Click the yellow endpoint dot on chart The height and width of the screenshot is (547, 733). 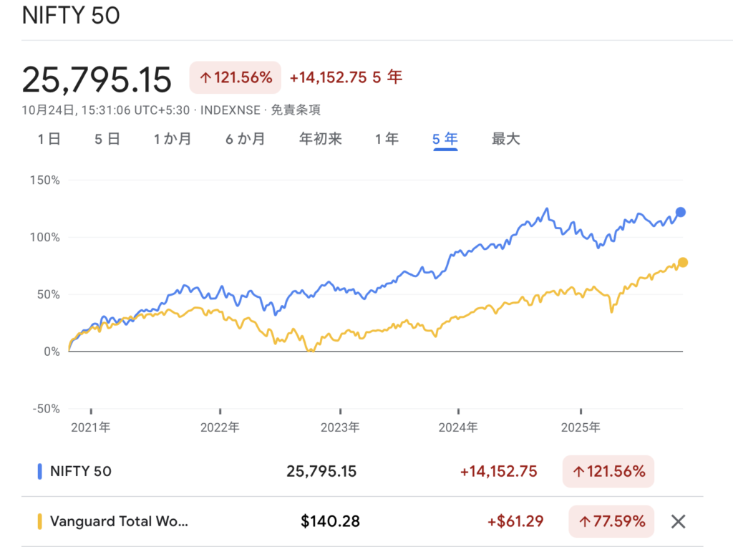click(683, 263)
